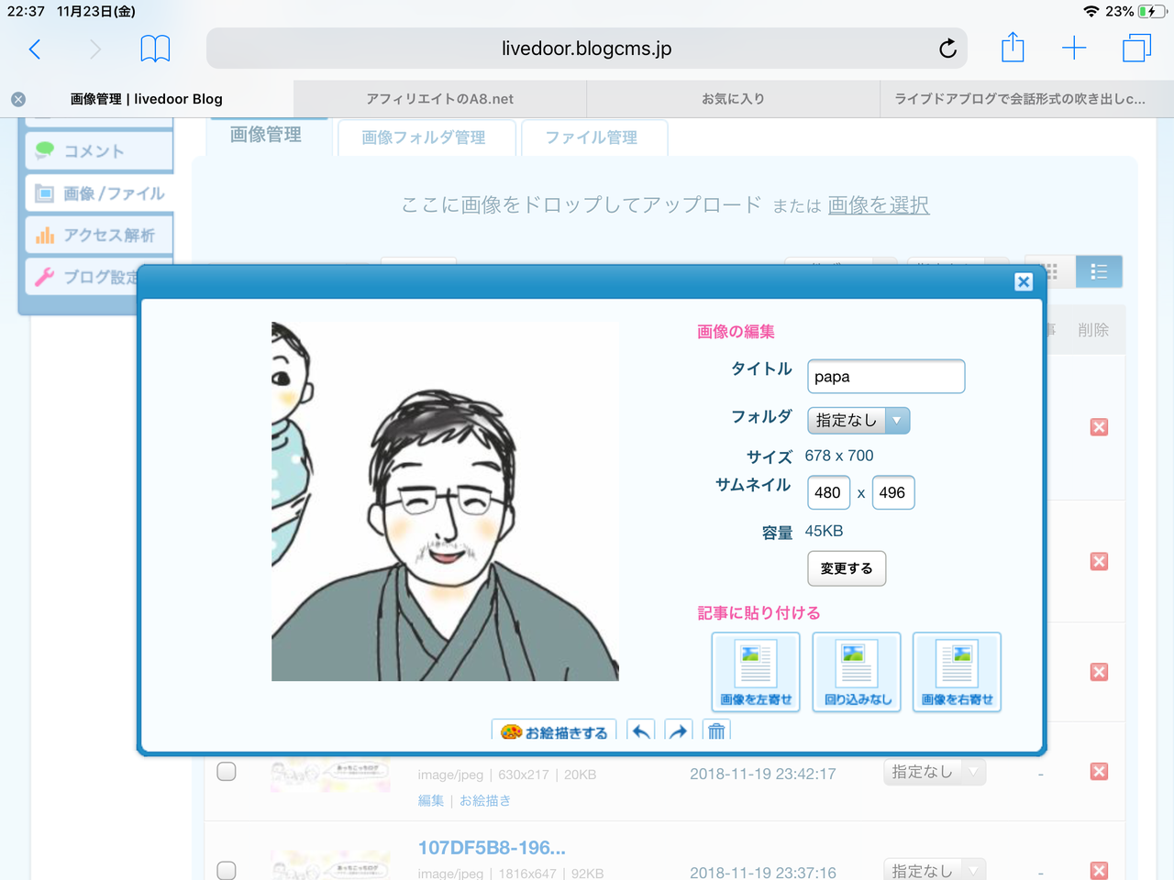This screenshot has height=880, width=1174.
Task: Open Safari bookmarks book icon
Action: point(155,49)
